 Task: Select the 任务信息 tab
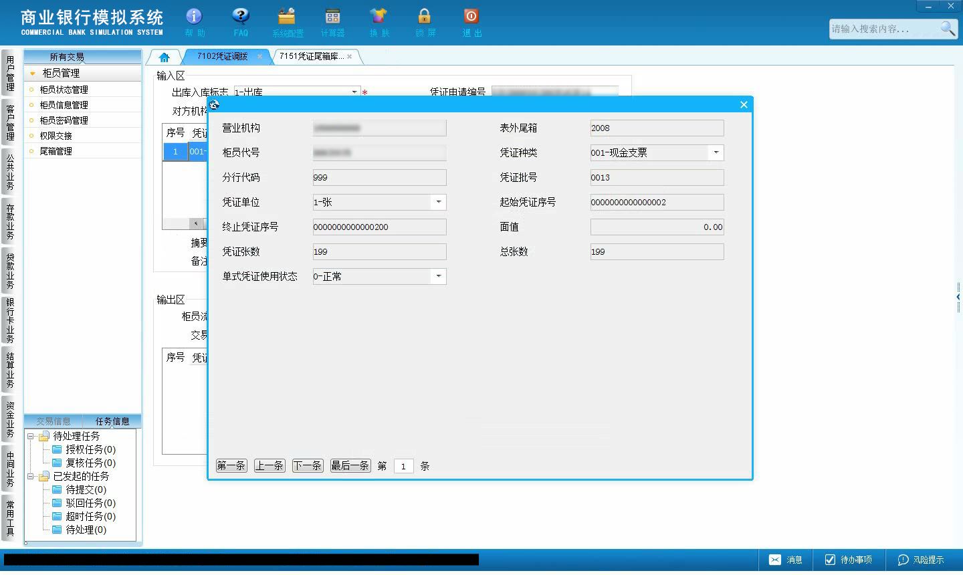(112, 421)
